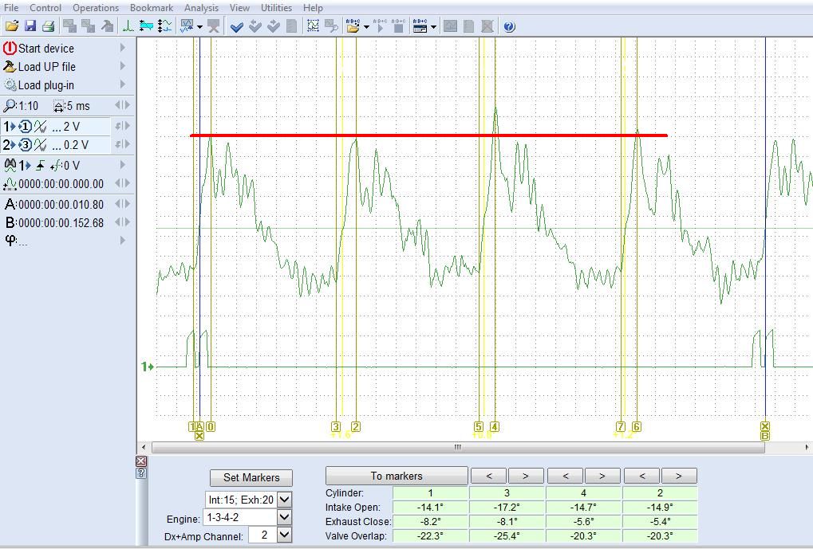Expand the Dx+Amp Channel dropdown

(284, 535)
